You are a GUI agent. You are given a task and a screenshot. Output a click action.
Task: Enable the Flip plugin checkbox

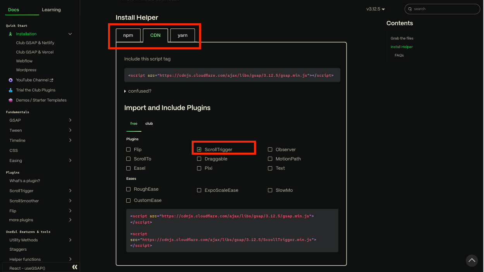coord(129,150)
